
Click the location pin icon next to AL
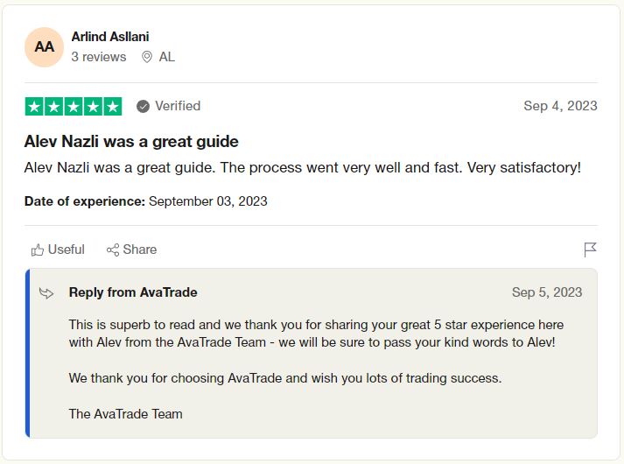147,57
